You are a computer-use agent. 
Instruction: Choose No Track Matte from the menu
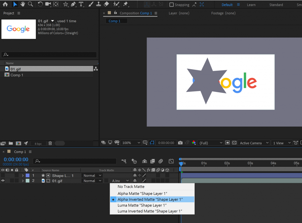tap(131, 187)
